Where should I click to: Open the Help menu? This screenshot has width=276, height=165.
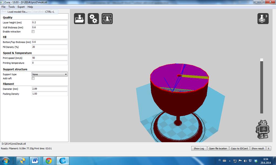coord(30,7)
